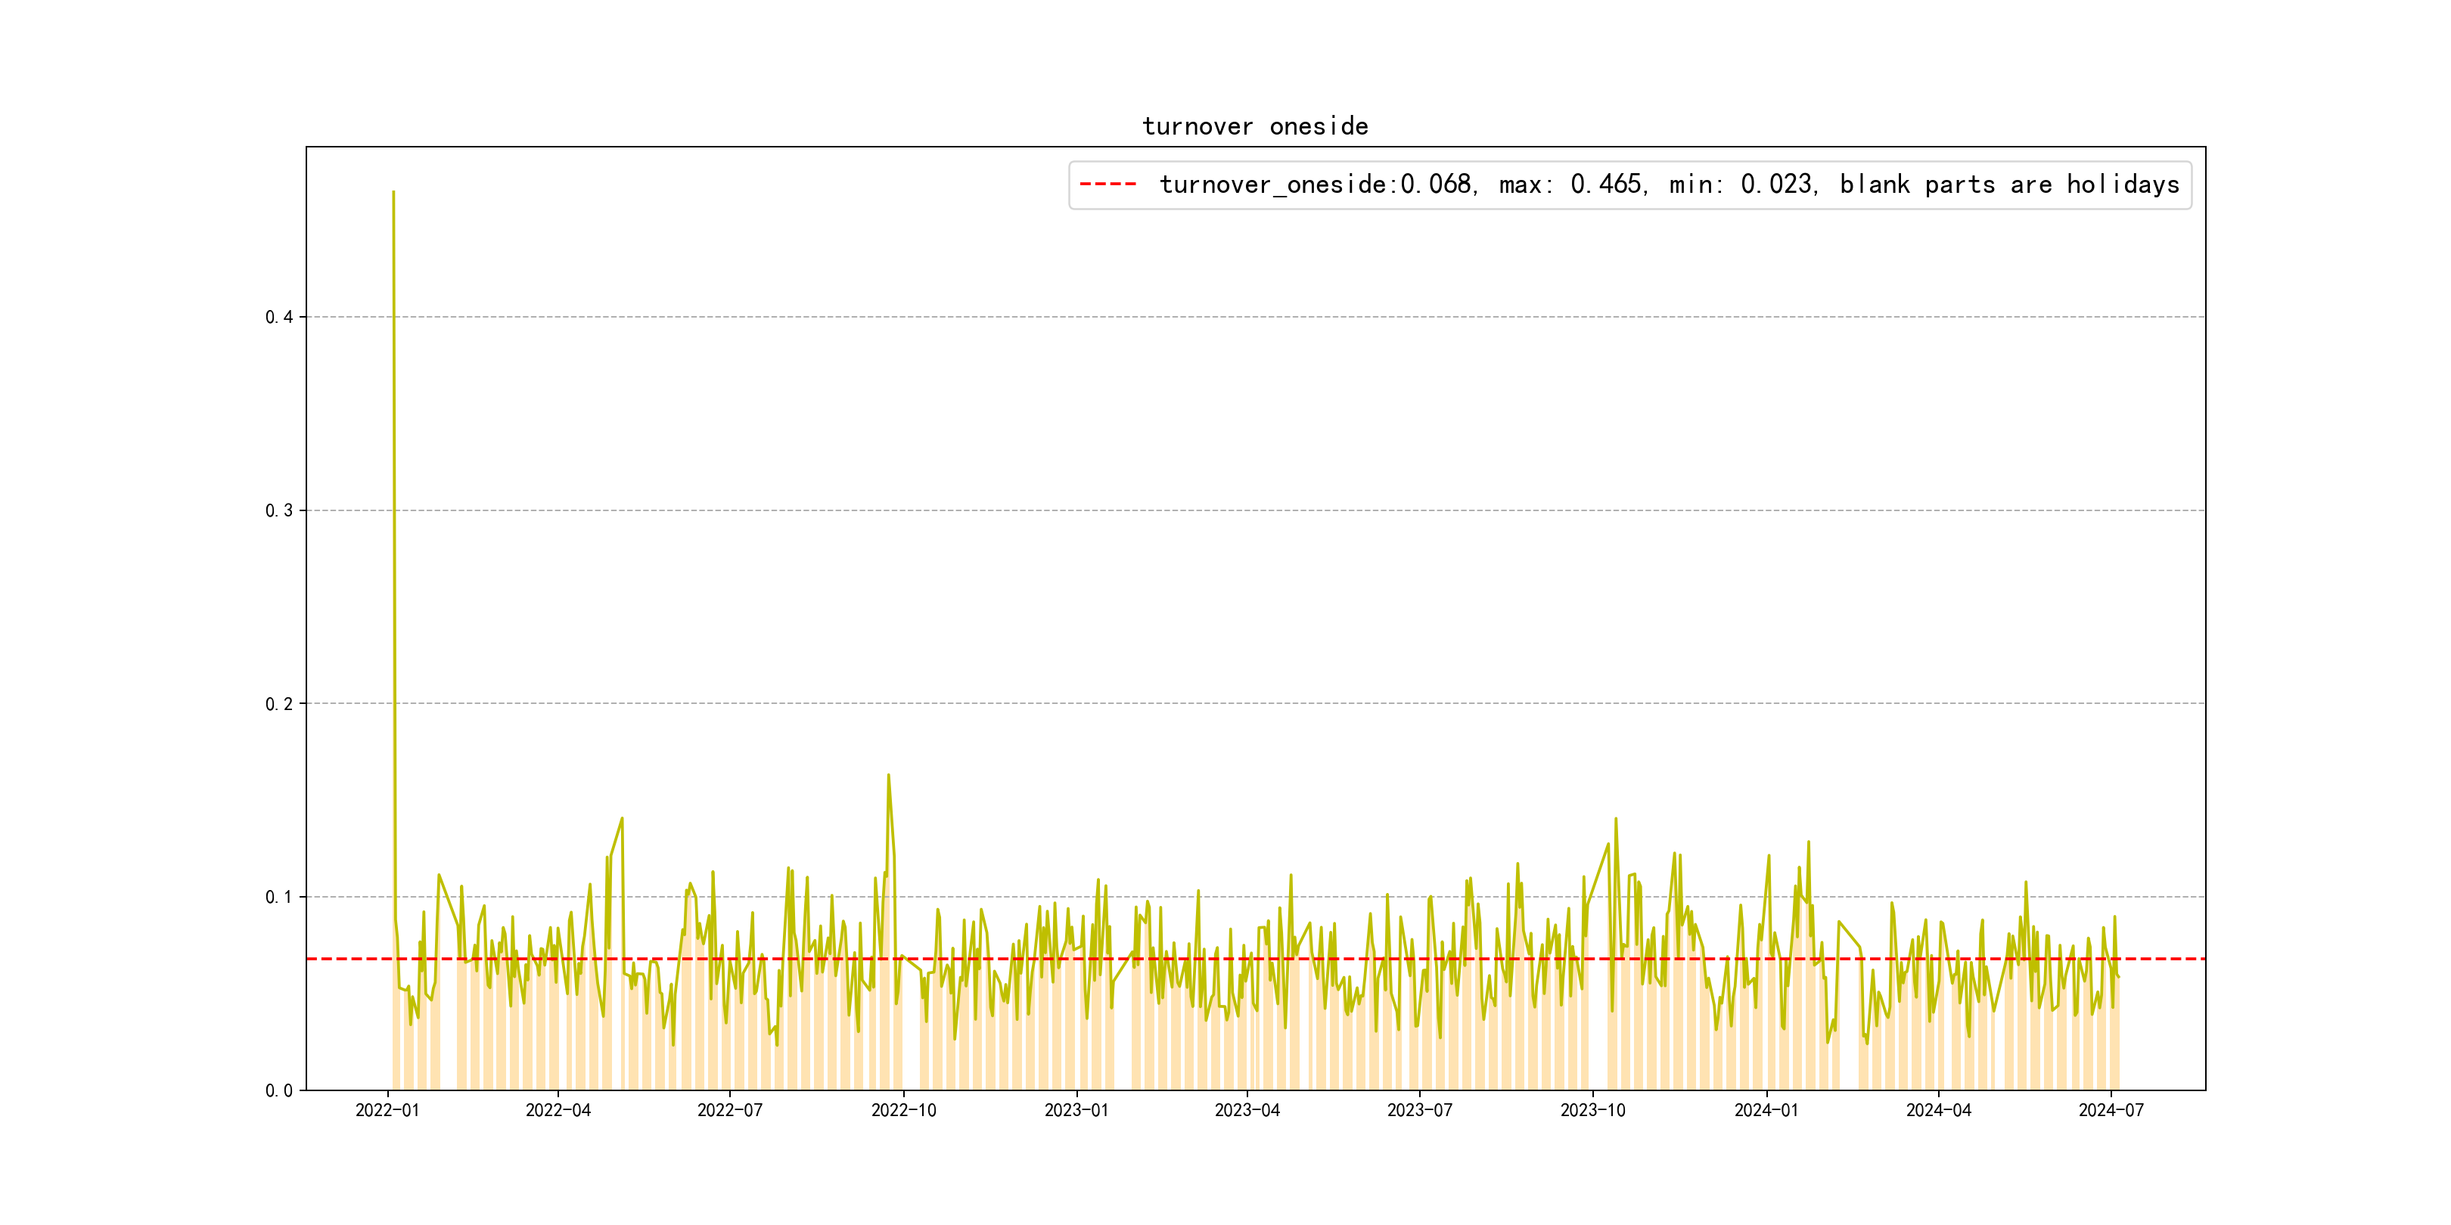Click the 2024-07 x-axis label
The width and height of the screenshot is (2451, 1225).
[2111, 1110]
